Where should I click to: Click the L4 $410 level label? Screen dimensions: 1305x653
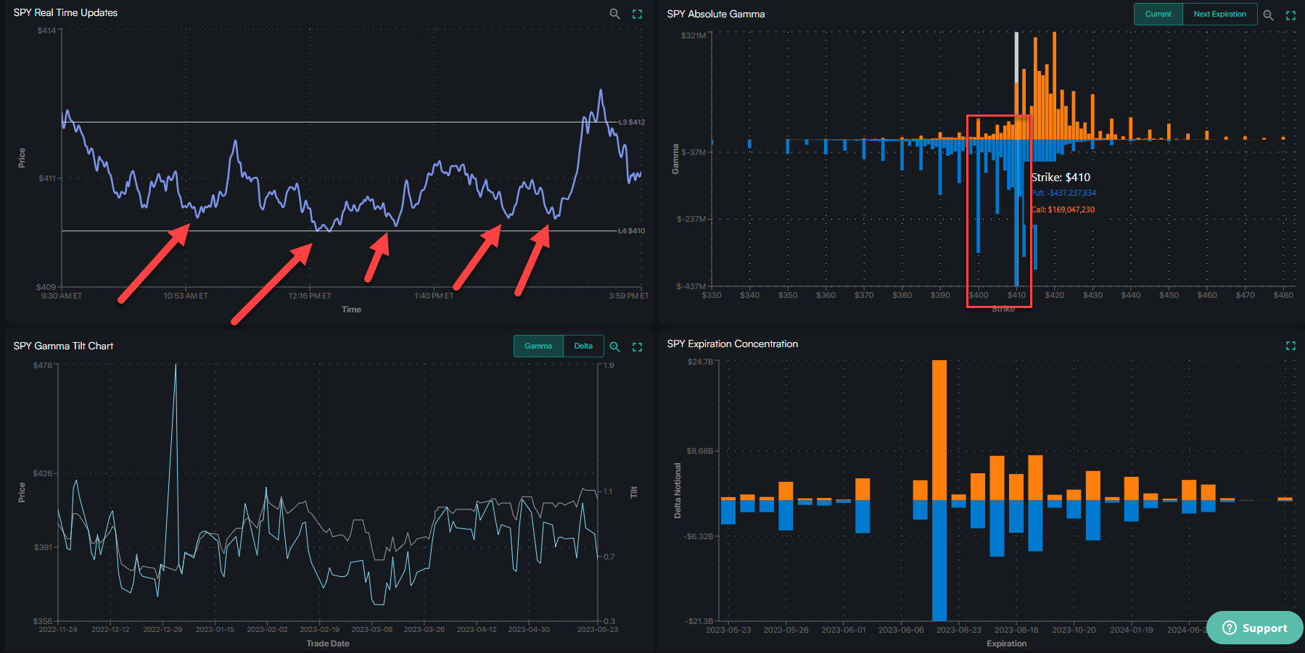tap(631, 230)
